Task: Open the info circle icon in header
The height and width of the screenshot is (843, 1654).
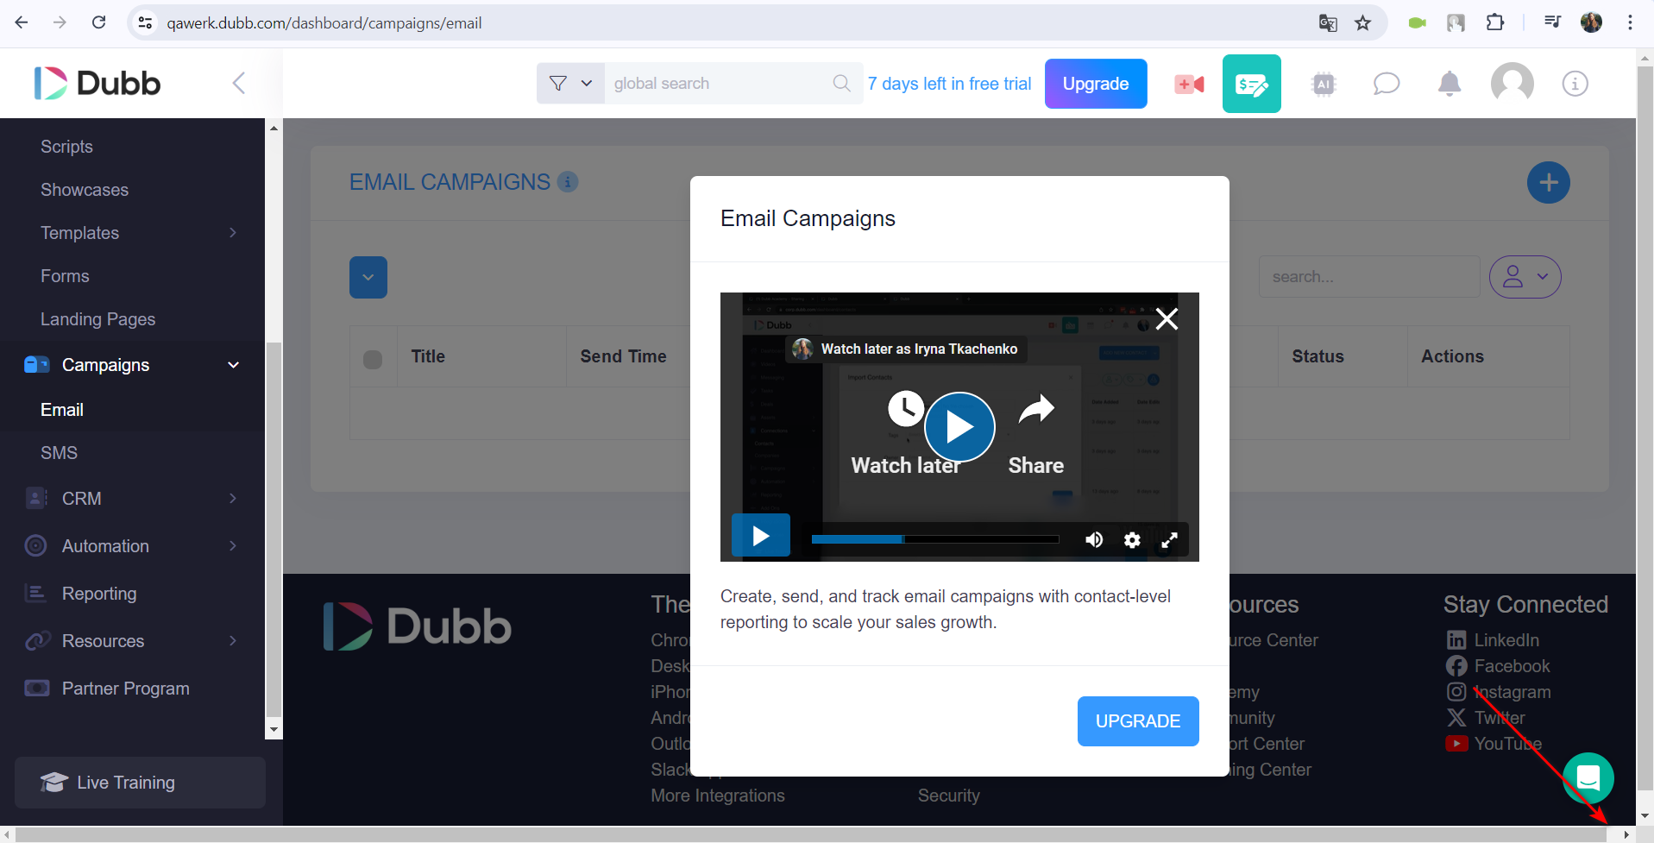Action: [1575, 84]
